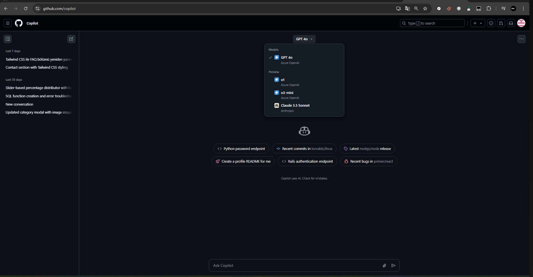Click Latest nodejs/node release suggestion
Viewport: 533px width, 277px height.
[x=367, y=149]
